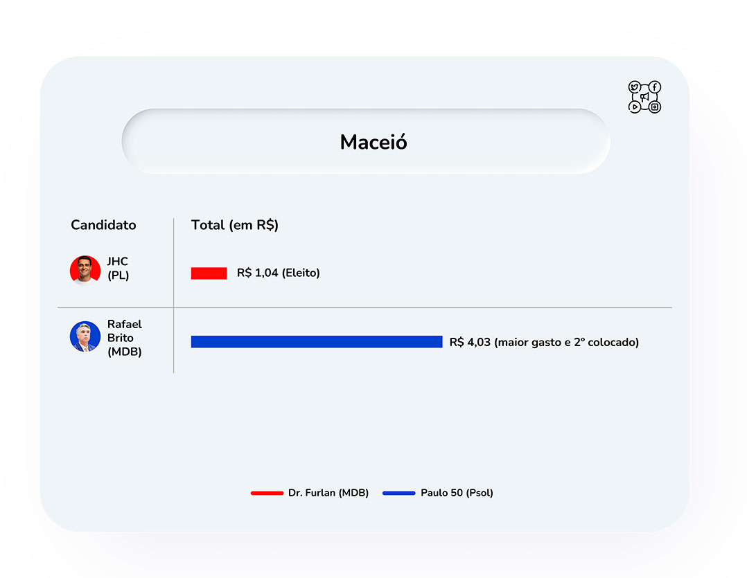Select the JHC (PL) candidate name
This screenshot has height=578, width=747.
point(118,269)
